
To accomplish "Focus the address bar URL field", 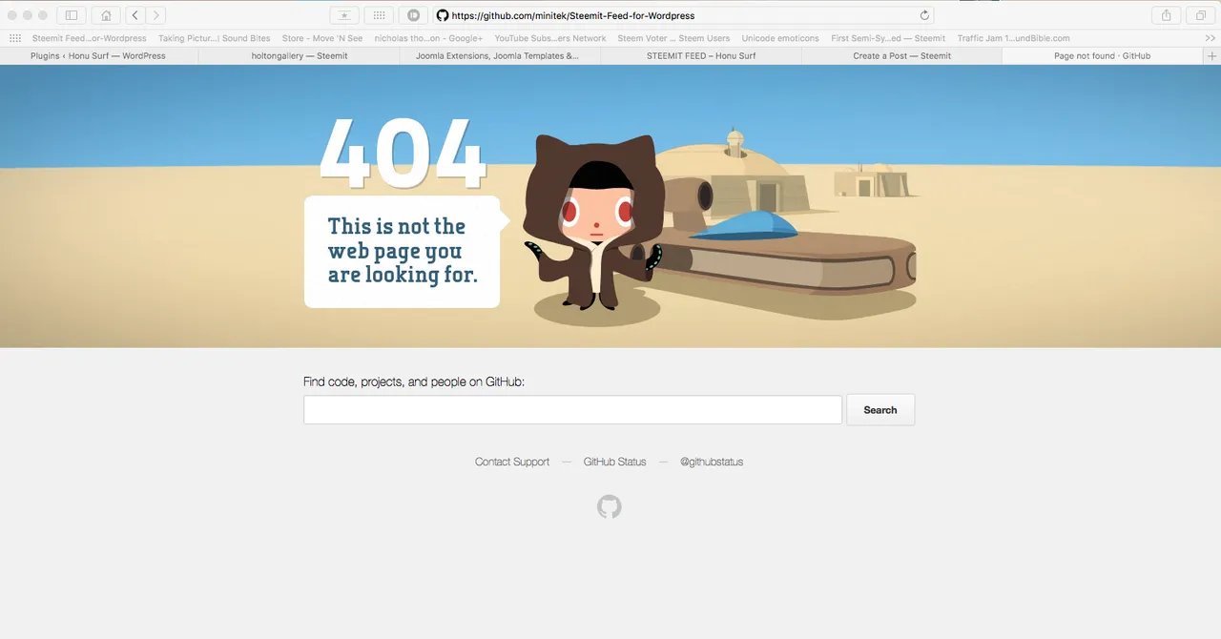I will [684, 15].
